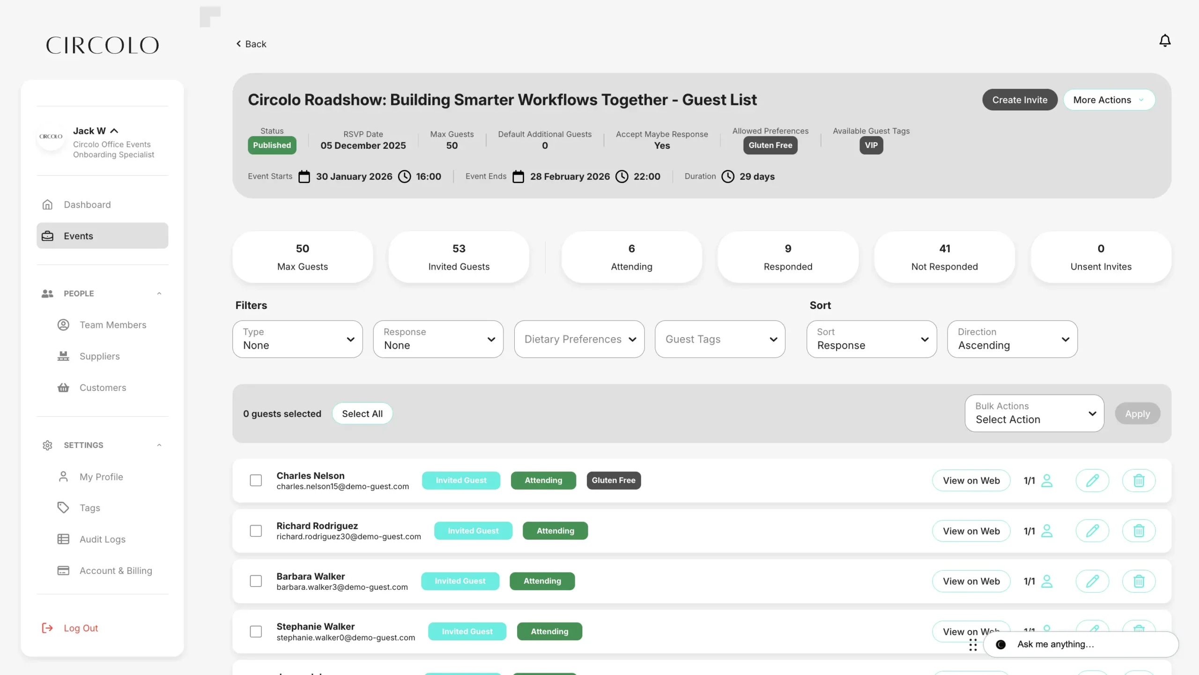Click edit pencil icon for Barbara Walker
Image resolution: width=1199 pixels, height=675 pixels.
1092,581
